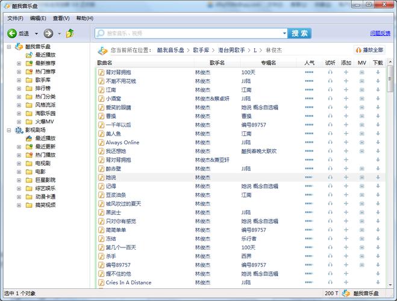Expand the 最新推荐 tree node
Image resolution: width=397 pixels, height=301 pixels.
[x=19, y=63]
